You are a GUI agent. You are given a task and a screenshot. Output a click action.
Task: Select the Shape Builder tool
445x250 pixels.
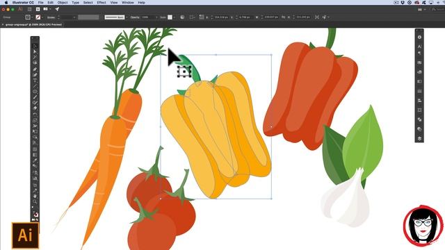tap(35, 137)
